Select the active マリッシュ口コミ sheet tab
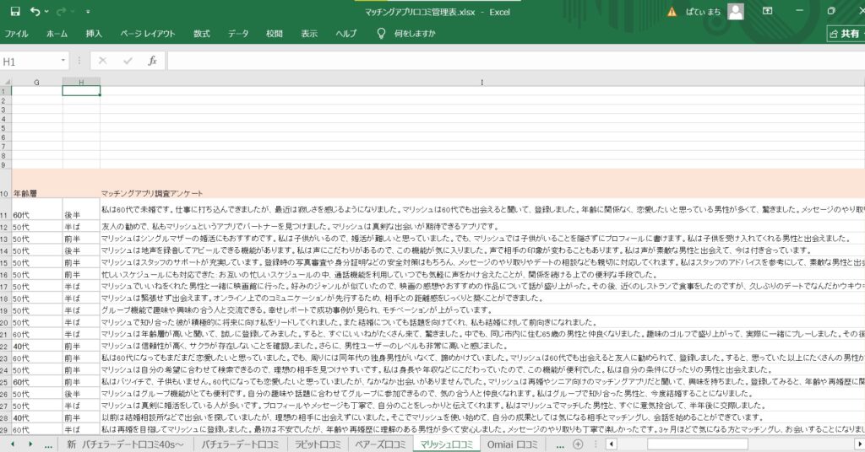Screen dimensions: 865x452 (x=446, y=444)
